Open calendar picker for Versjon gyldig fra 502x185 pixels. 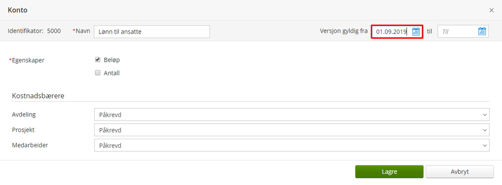416,31
